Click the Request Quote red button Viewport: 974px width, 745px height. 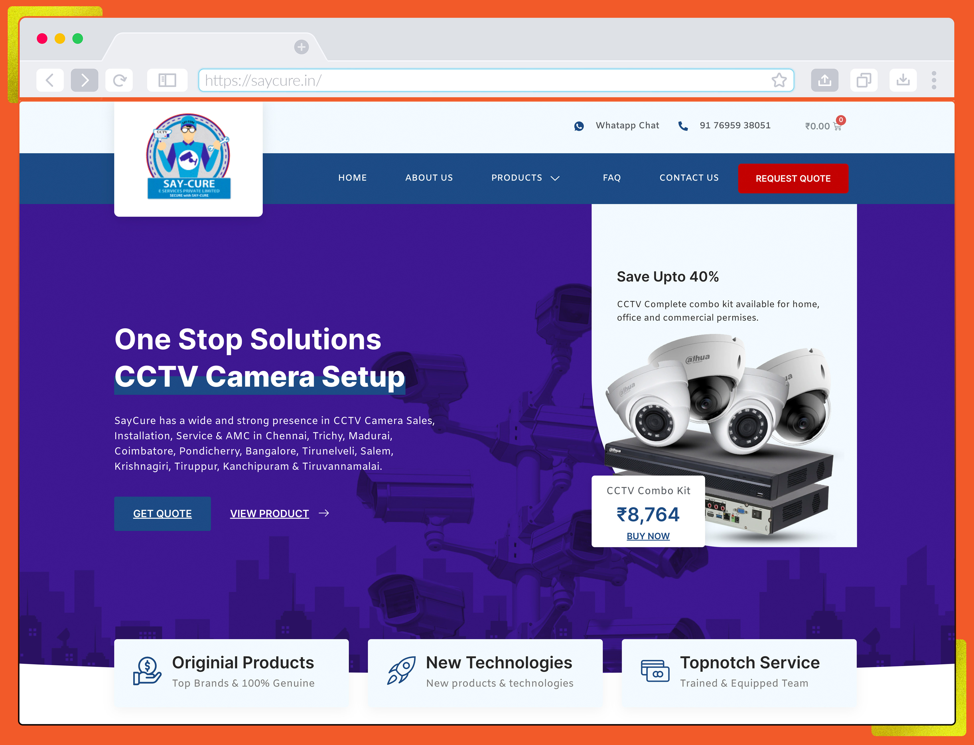pyautogui.click(x=793, y=178)
